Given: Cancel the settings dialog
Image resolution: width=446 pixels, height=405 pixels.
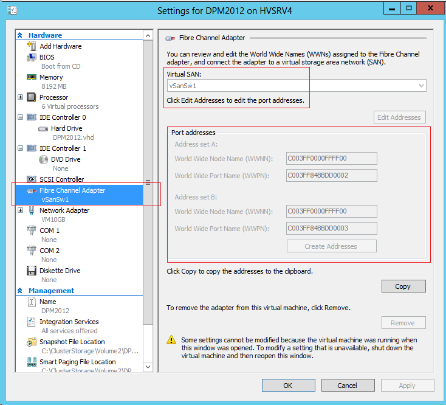Looking at the screenshot, I should coord(348,386).
